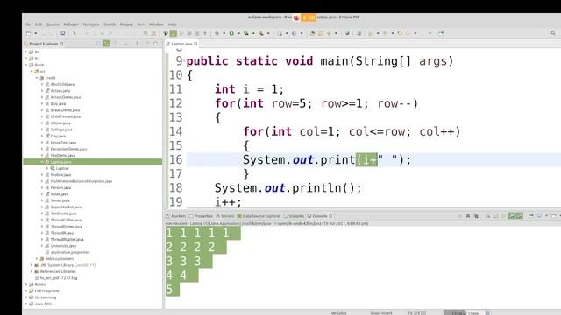Select EnumTest.java in Project Explorer
561x315 pixels.
click(63, 142)
